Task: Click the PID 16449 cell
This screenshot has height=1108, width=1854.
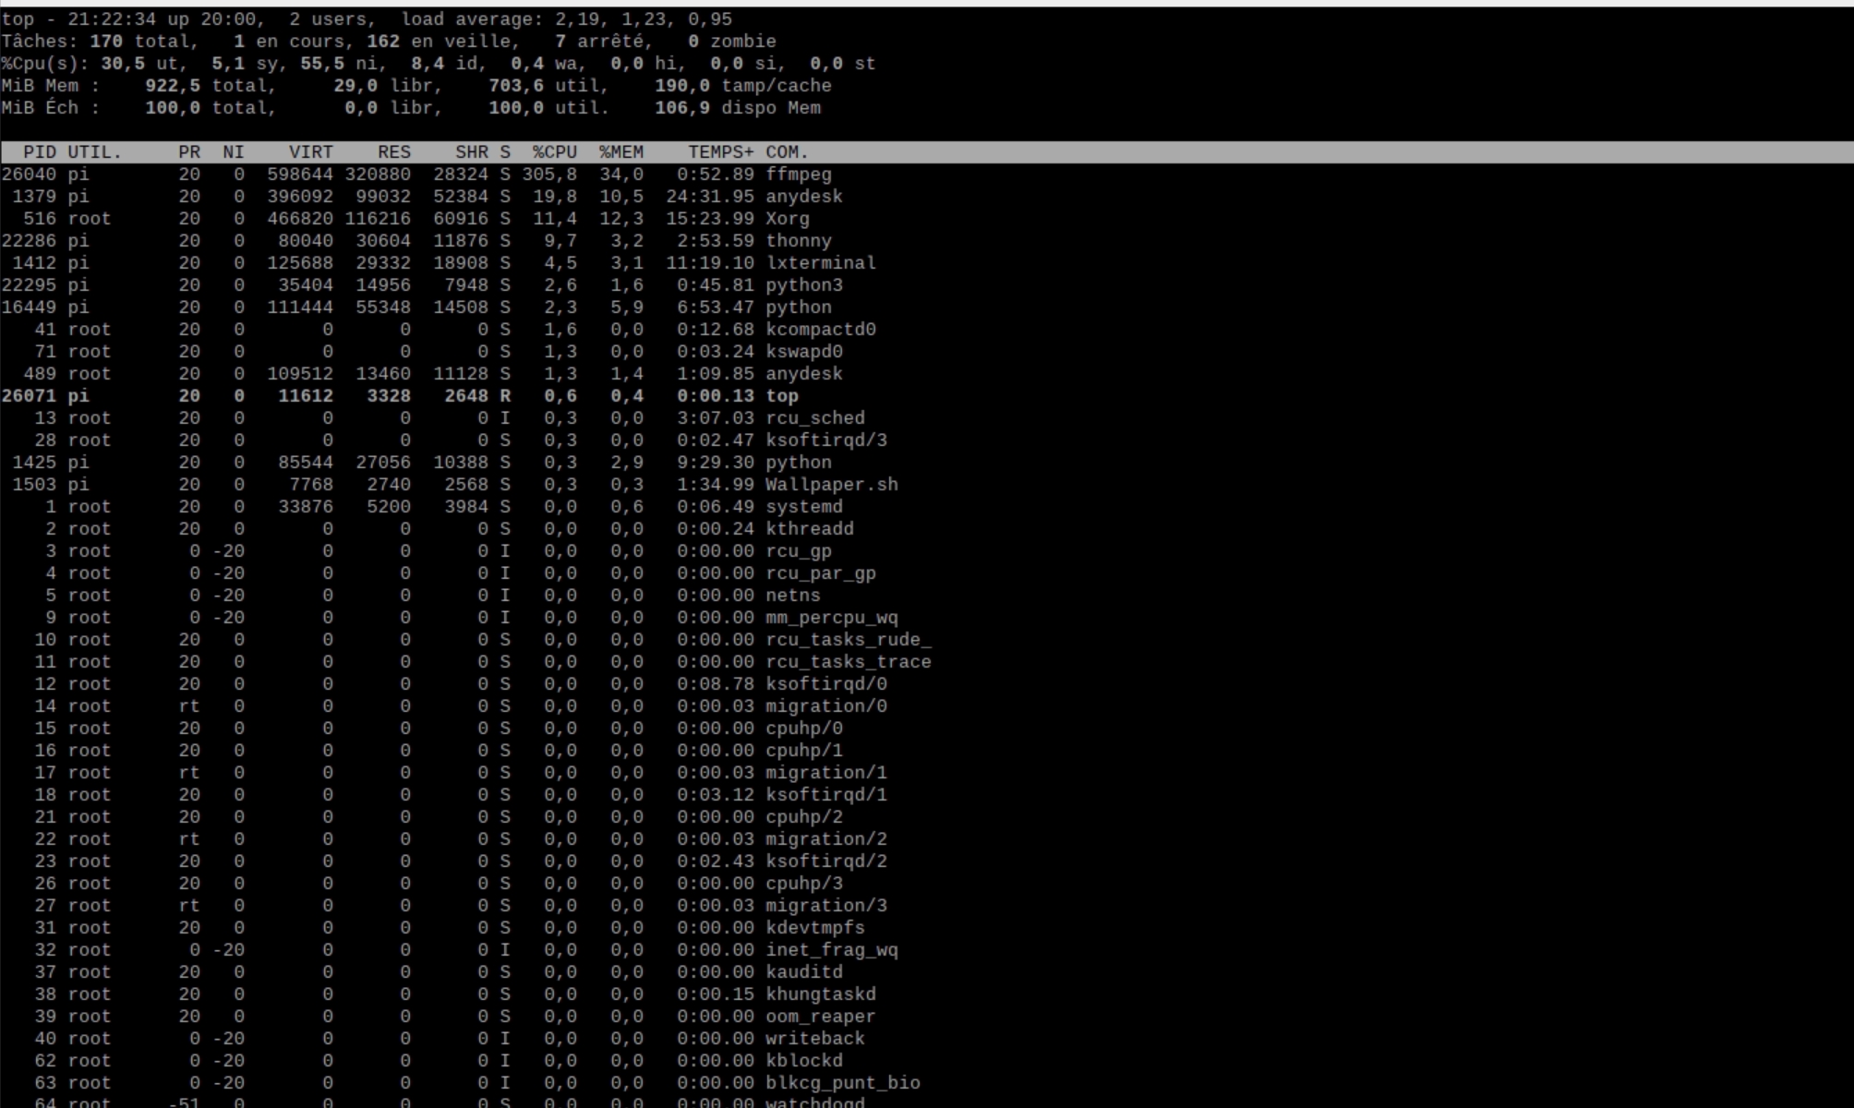Action: (x=29, y=307)
